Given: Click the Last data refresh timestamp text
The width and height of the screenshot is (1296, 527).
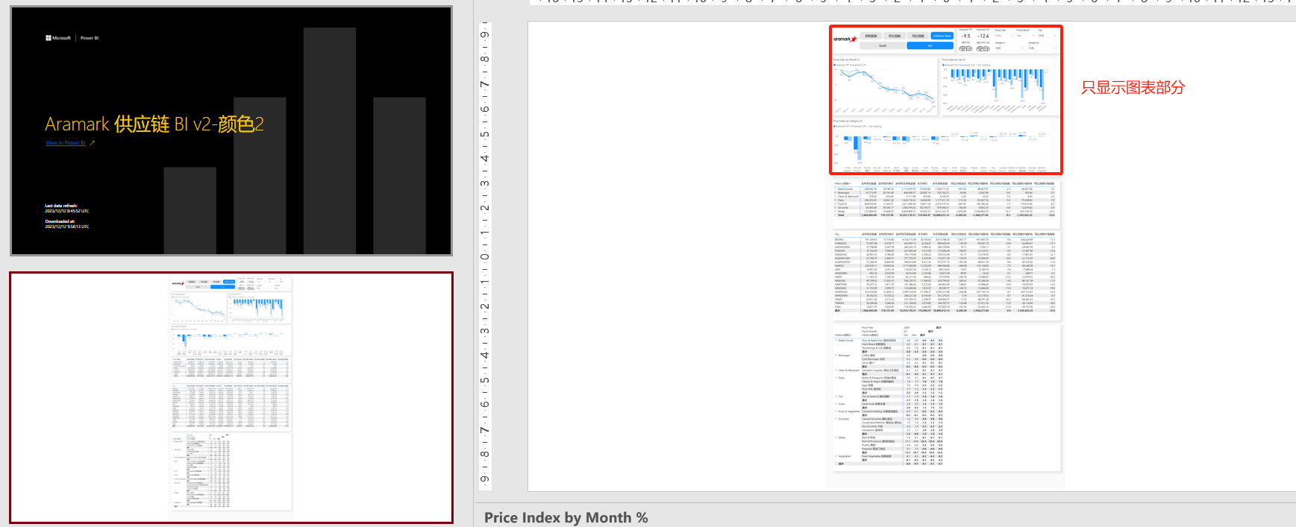Looking at the screenshot, I should [67, 208].
